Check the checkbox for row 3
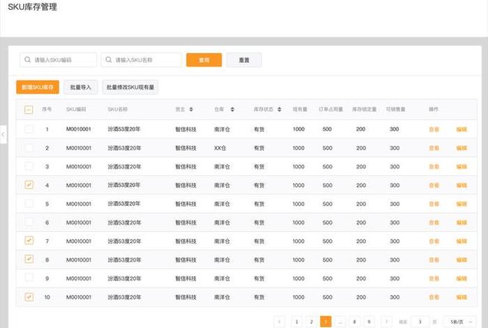 tap(29, 166)
